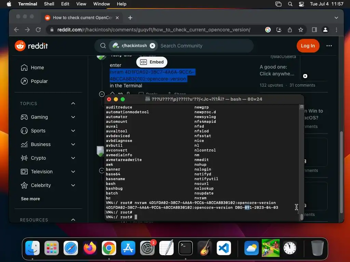350x262 pixels.
Task: Open the Edit menu
Action: 65,4
